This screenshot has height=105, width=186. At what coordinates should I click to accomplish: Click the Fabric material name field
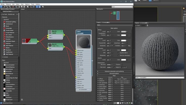tap(114, 25)
